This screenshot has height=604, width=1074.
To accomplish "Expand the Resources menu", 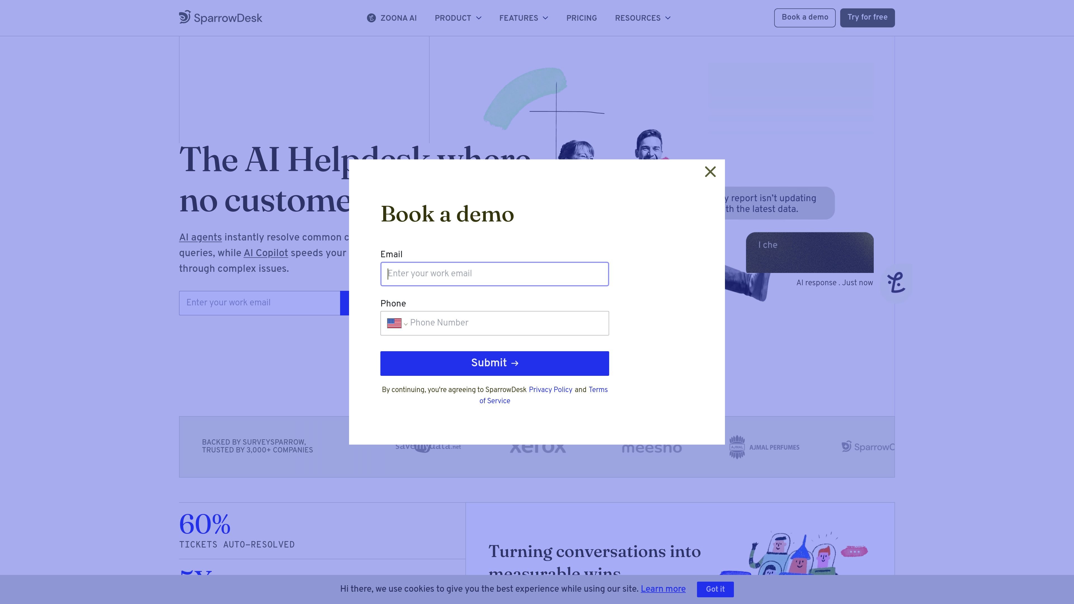I will coord(642,18).
